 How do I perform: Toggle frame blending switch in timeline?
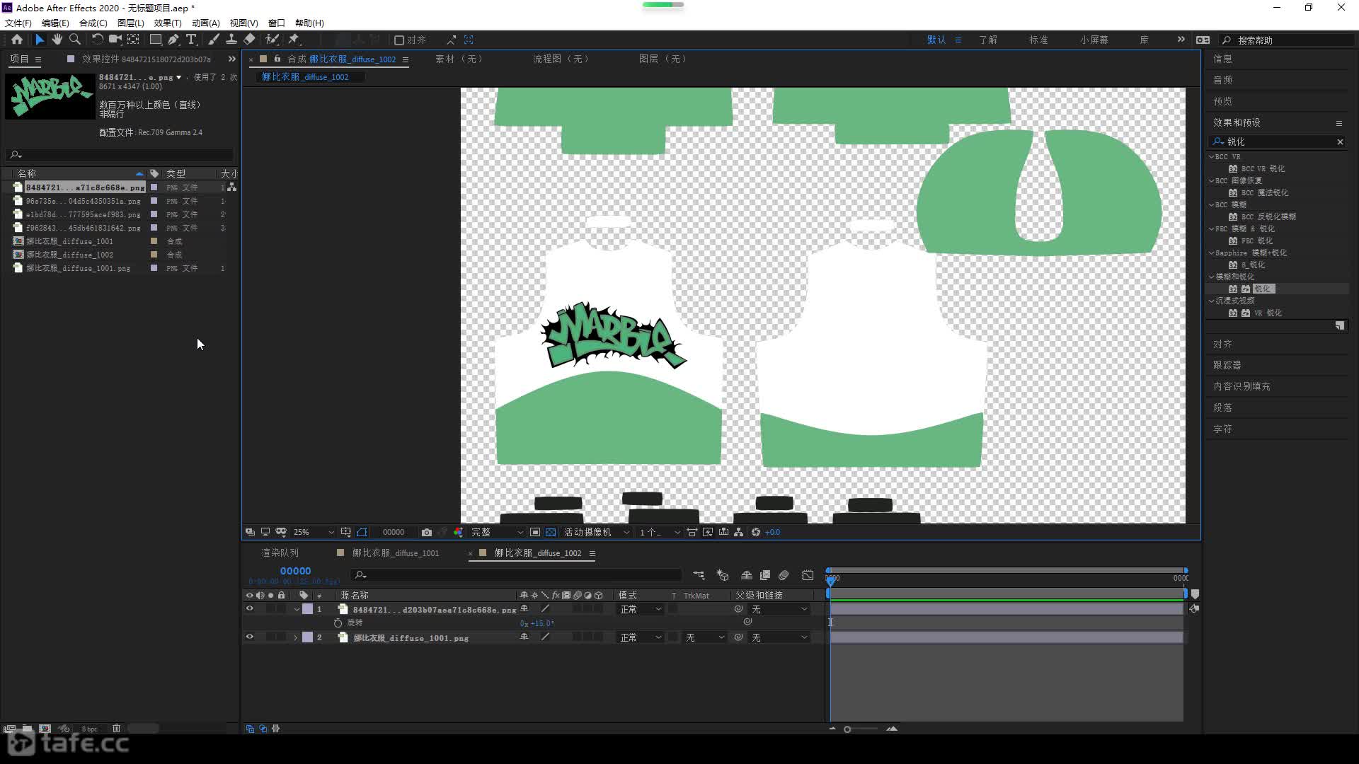click(x=765, y=575)
